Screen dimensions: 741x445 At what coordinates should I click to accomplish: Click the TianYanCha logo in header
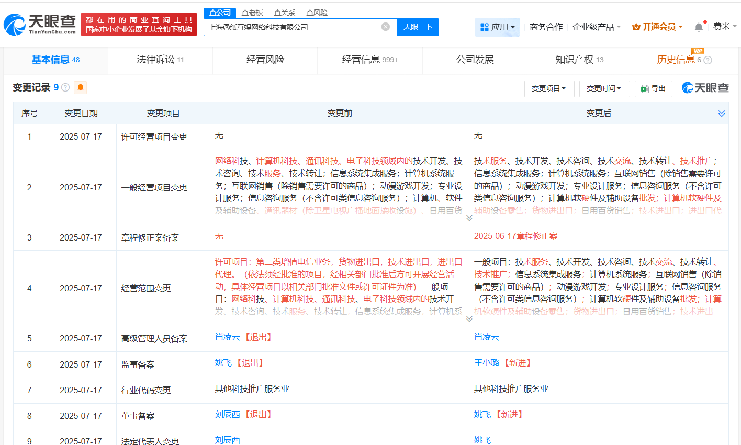pos(40,24)
